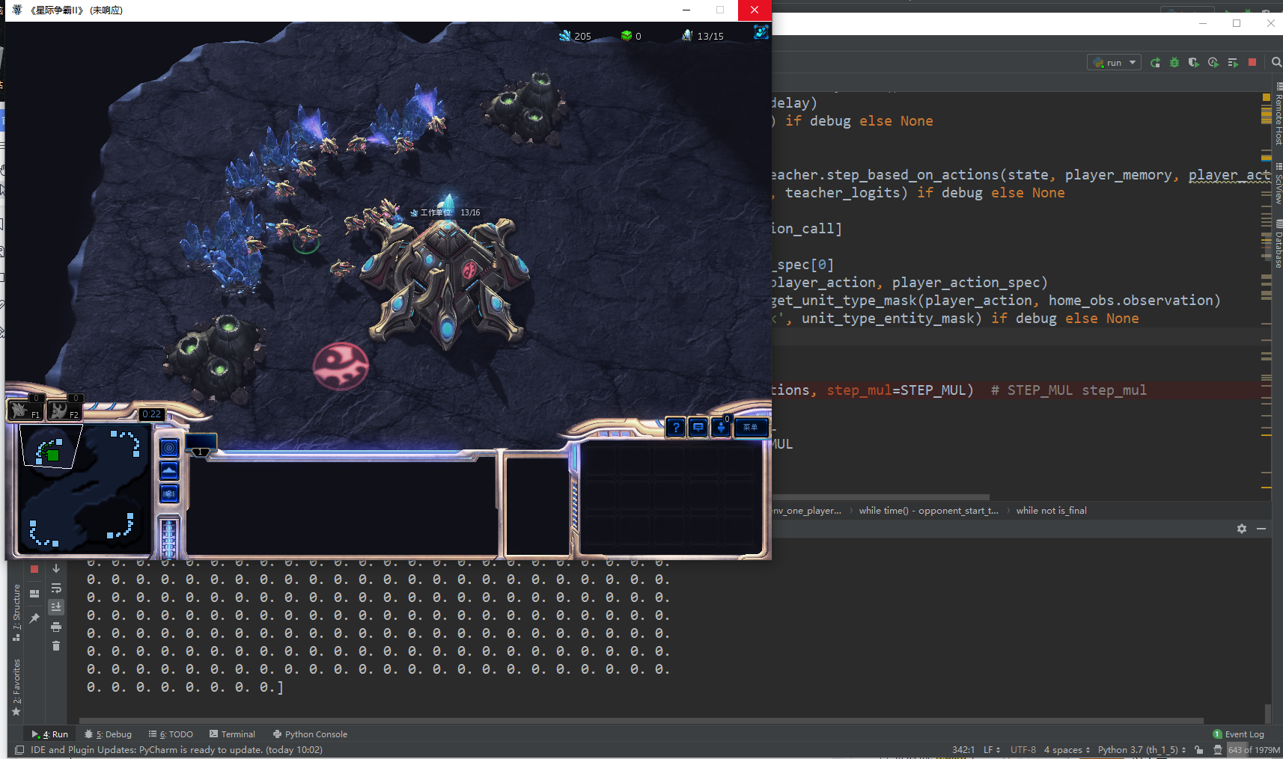Open Search everywhere magnifier icon
Image resolution: width=1283 pixels, height=759 pixels.
tap(1276, 63)
